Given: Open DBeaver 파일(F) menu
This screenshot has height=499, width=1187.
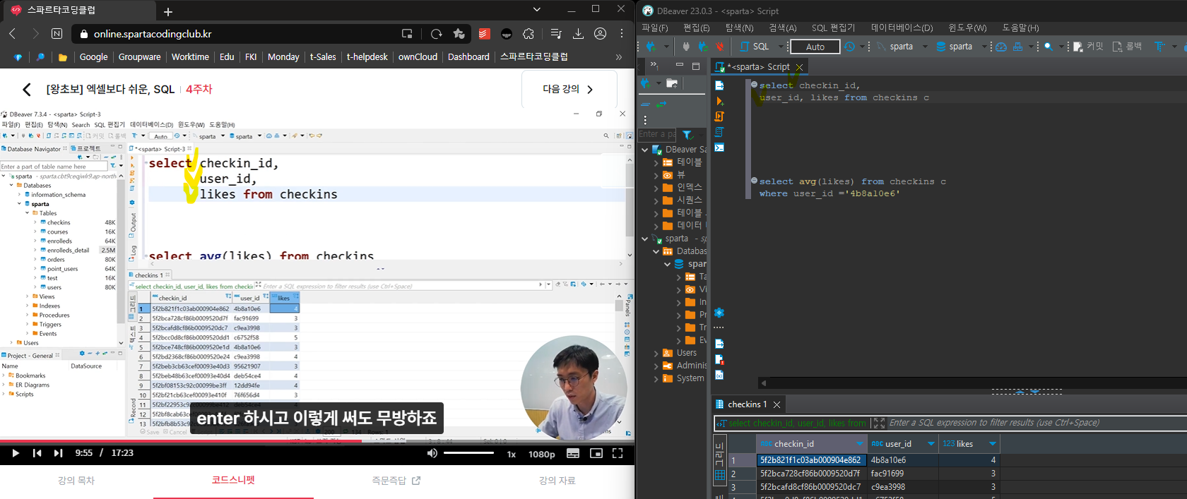Looking at the screenshot, I should click(x=654, y=28).
